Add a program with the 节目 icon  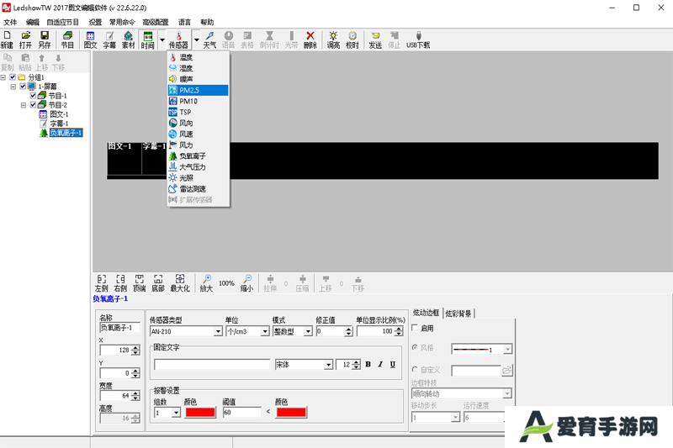pyautogui.click(x=67, y=40)
